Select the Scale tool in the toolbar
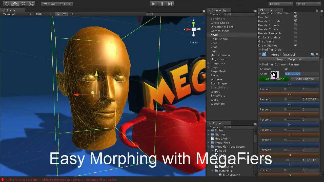This screenshot has width=324, height=182. click(x=31, y=4)
